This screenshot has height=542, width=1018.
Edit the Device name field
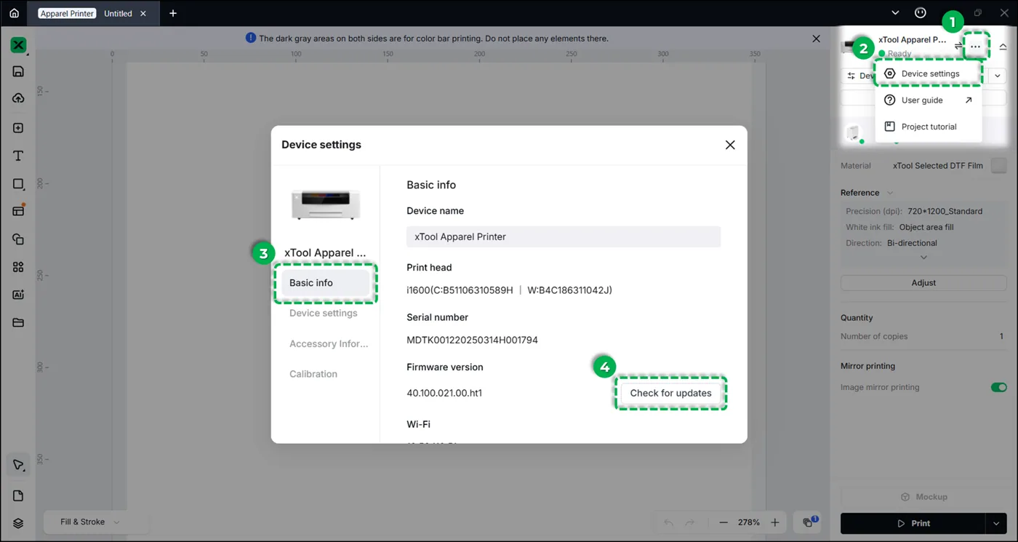(x=564, y=236)
